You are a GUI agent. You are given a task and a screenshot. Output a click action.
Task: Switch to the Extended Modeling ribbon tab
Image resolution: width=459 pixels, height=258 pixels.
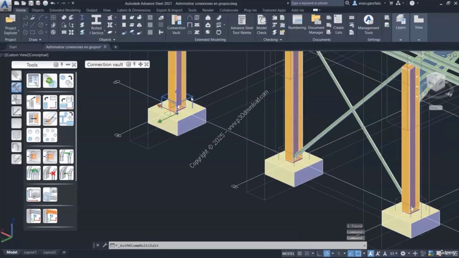tap(65, 10)
